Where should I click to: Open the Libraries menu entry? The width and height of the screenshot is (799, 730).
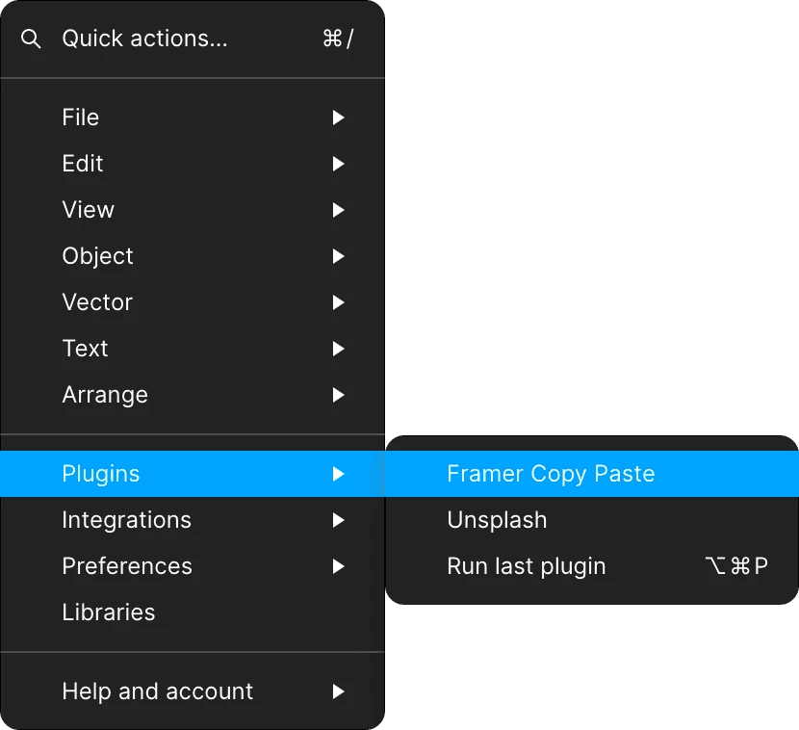pyautogui.click(x=193, y=613)
